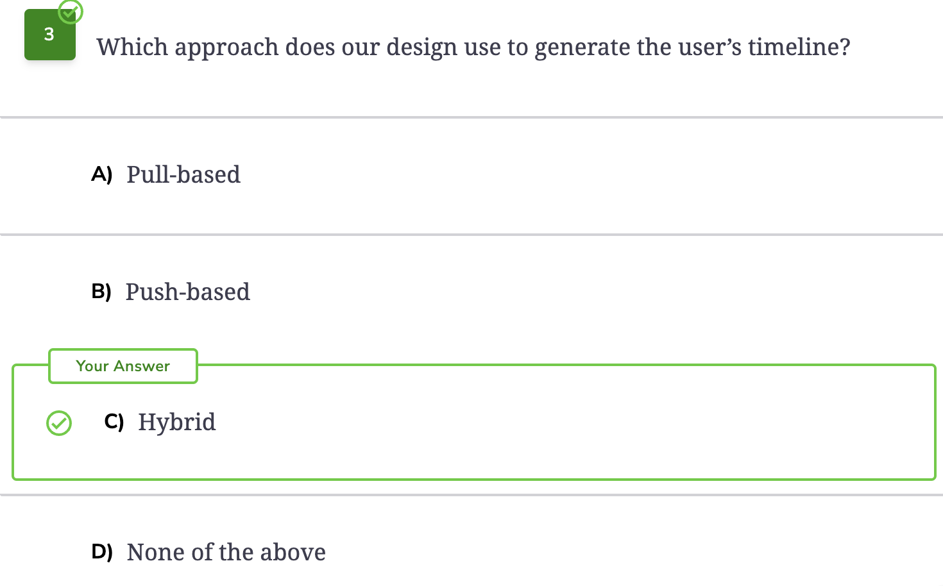
Task: Click the Your Answer label tag
Action: [123, 366]
